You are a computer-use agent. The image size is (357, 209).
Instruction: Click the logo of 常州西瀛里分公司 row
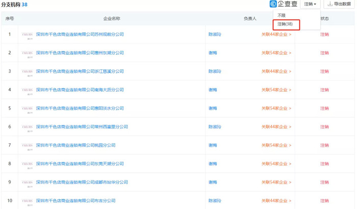28,127
